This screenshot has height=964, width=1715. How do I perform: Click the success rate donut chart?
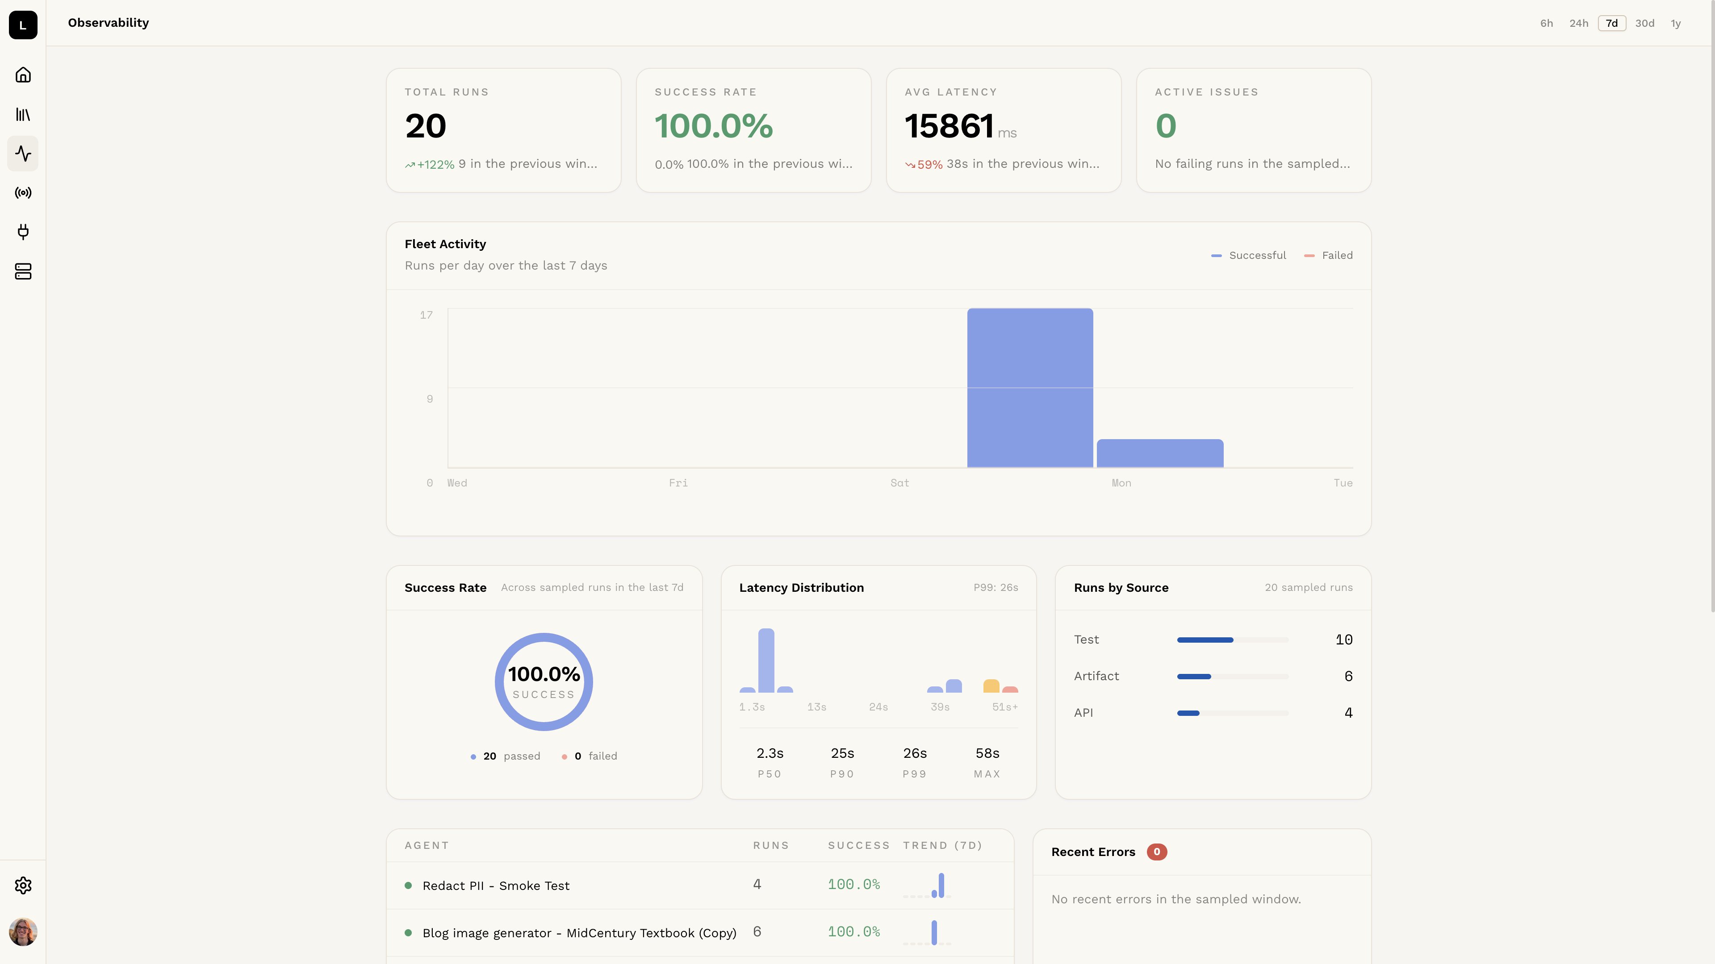pyautogui.click(x=544, y=682)
